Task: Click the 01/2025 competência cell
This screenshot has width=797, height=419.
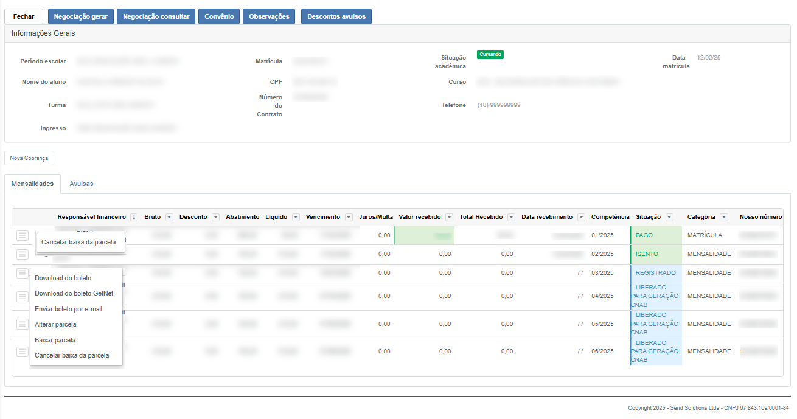Action: (x=602, y=235)
